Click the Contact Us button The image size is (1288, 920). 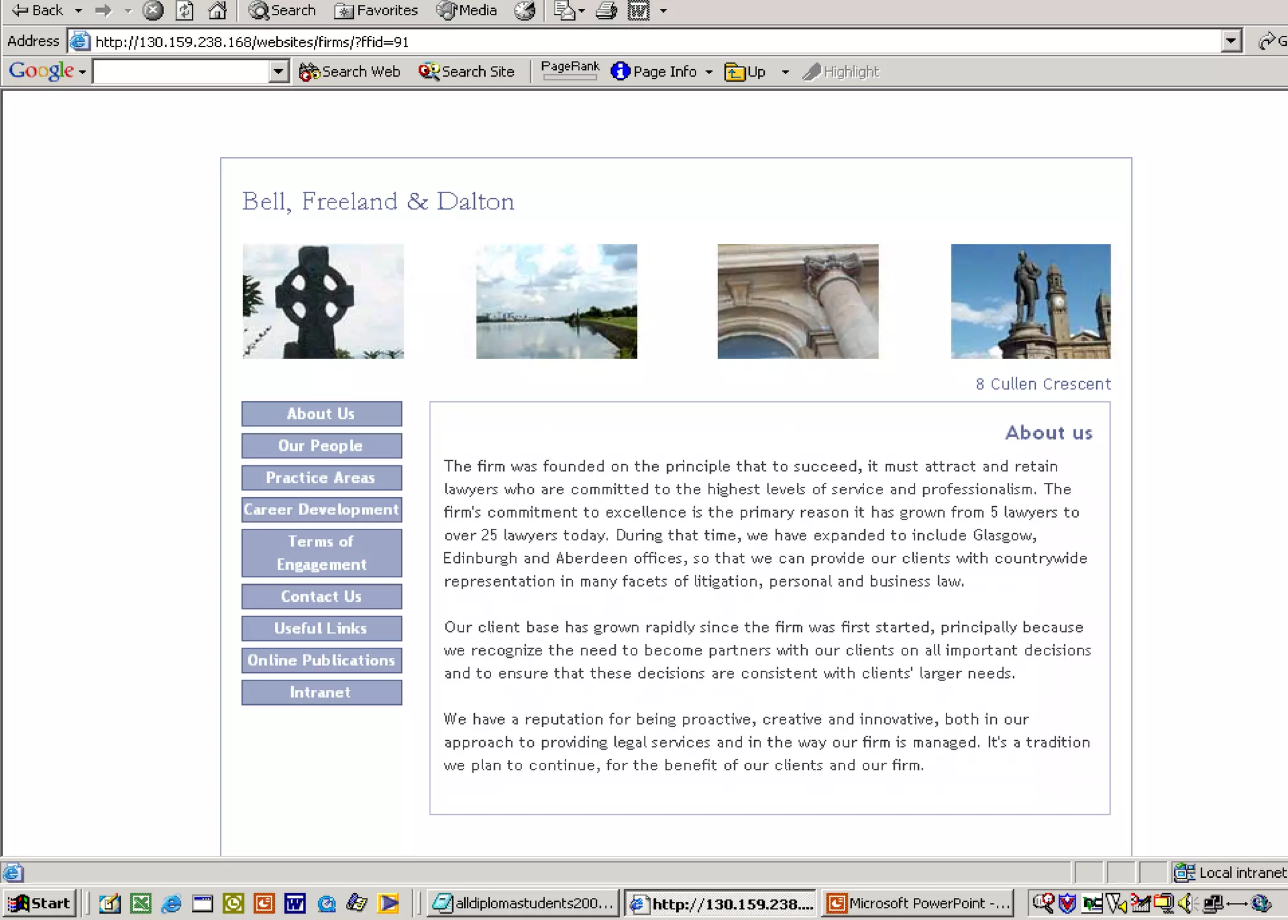(321, 596)
